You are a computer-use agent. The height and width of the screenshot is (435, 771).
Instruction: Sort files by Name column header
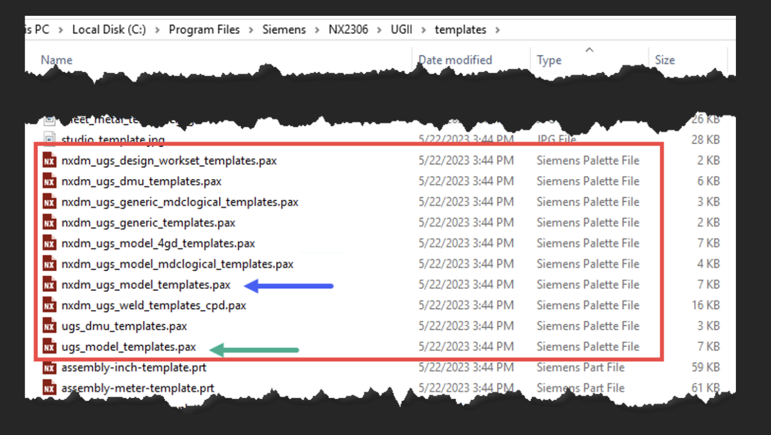[57, 60]
